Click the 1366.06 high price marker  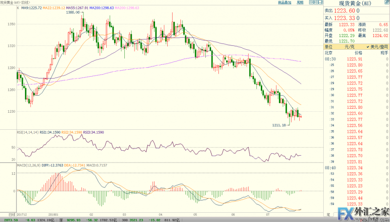[x=73, y=12]
